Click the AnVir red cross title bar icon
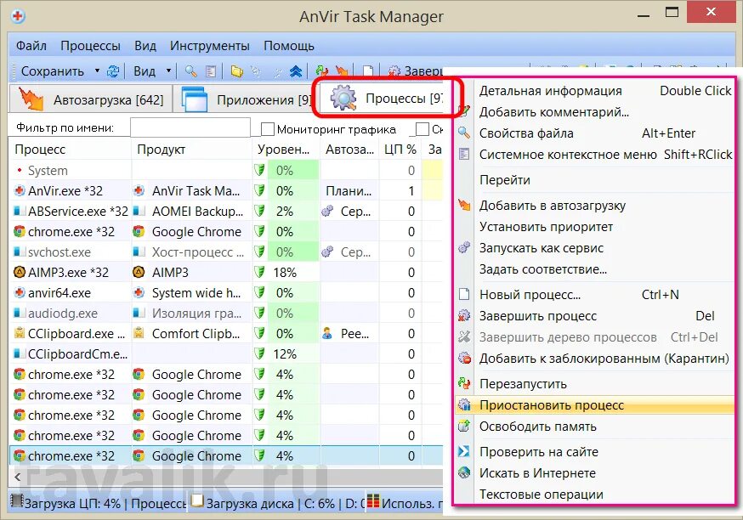 [x=18, y=16]
